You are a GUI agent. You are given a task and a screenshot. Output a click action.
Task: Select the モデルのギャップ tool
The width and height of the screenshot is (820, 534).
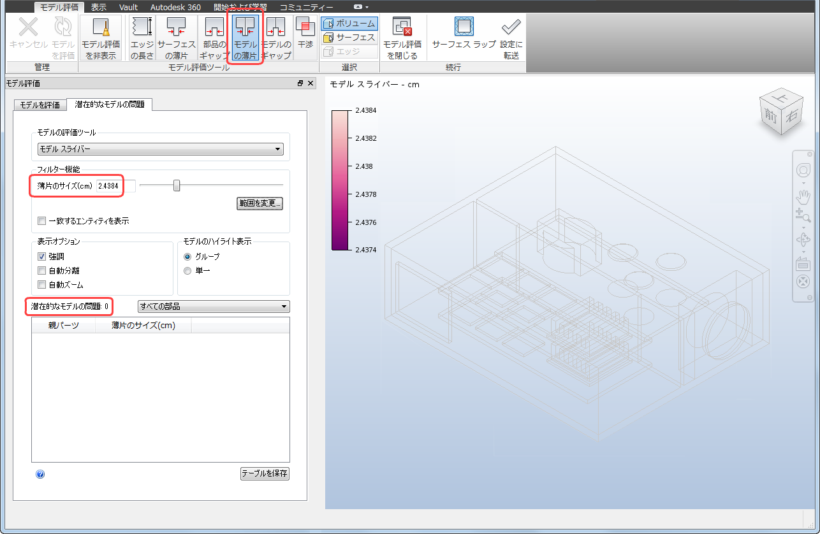pos(276,38)
